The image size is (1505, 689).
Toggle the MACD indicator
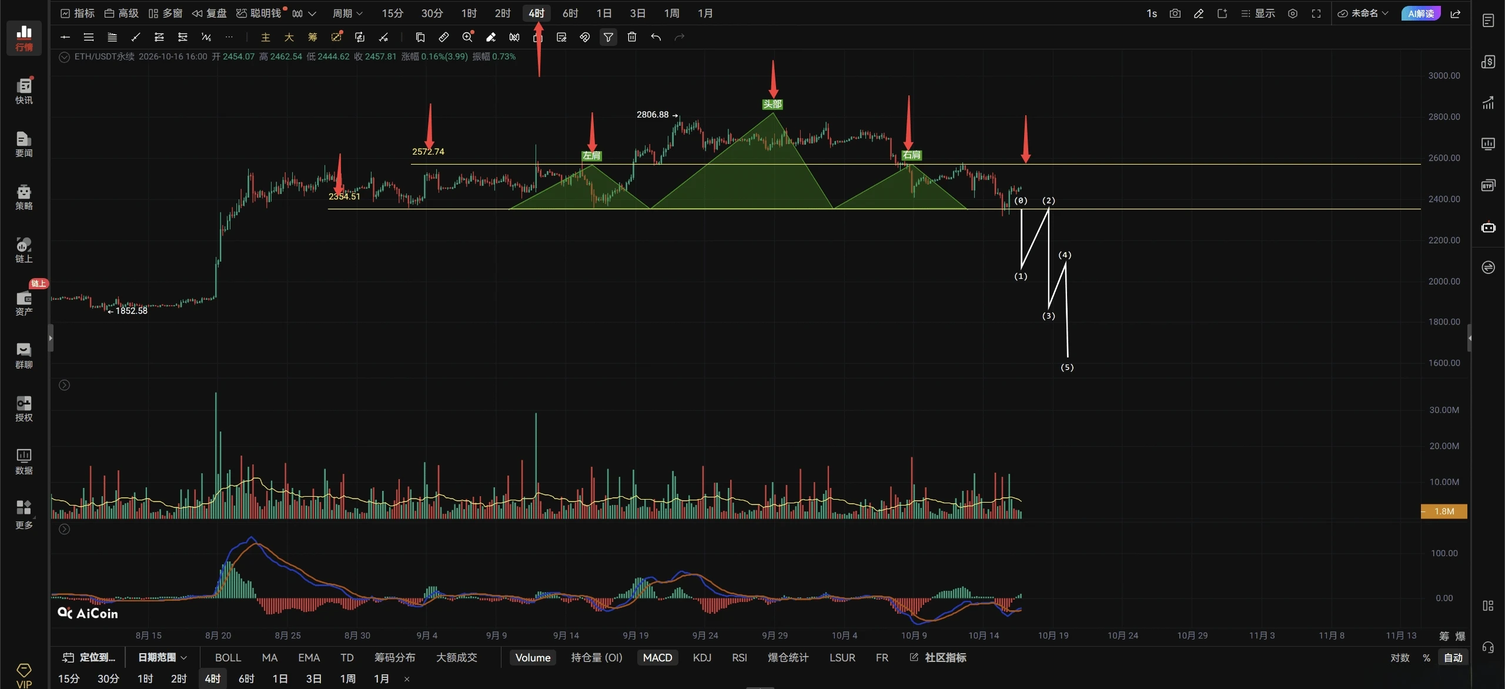point(657,657)
